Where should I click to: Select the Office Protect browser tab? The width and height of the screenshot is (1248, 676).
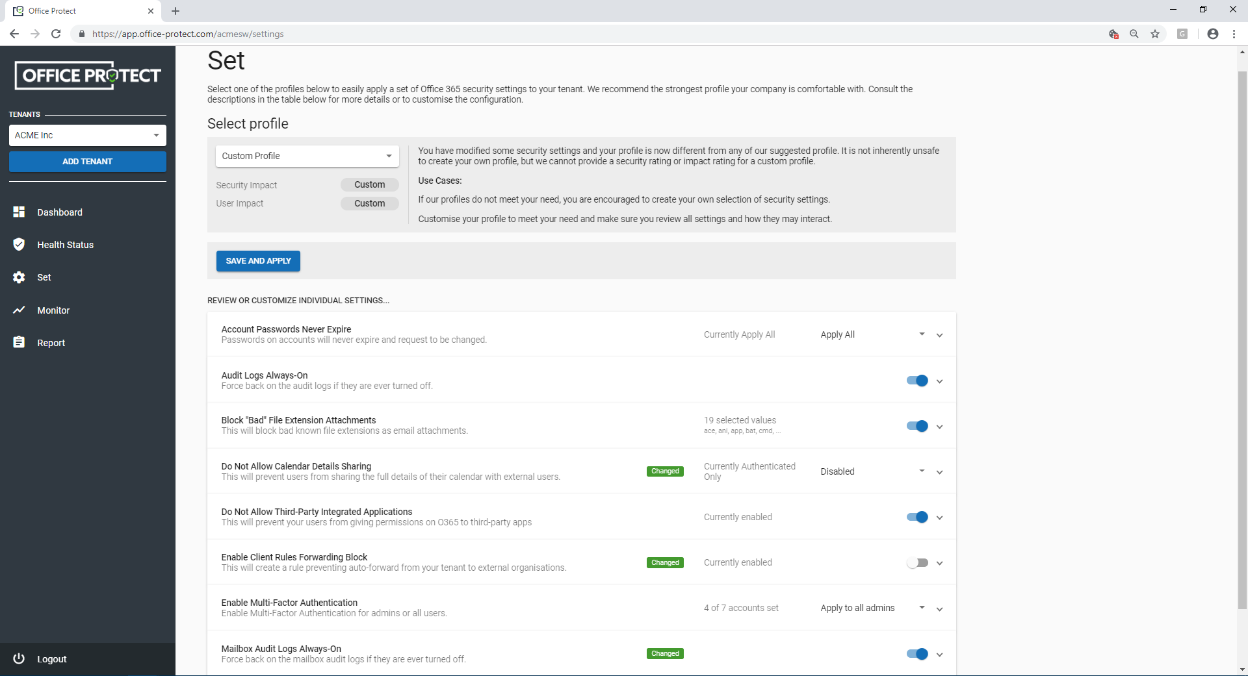pos(78,11)
